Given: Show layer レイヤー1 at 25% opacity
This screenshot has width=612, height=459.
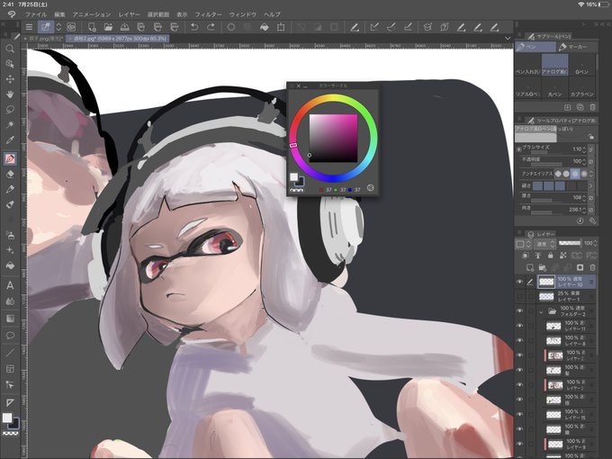Looking at the screenshot, I should click(x=519, y=296).
